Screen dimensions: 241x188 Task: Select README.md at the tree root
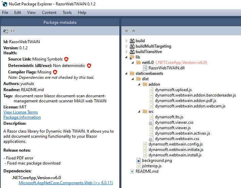[x=147, y=171]
